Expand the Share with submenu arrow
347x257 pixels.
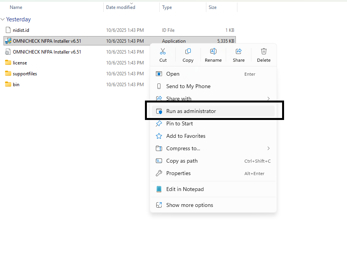269,99
